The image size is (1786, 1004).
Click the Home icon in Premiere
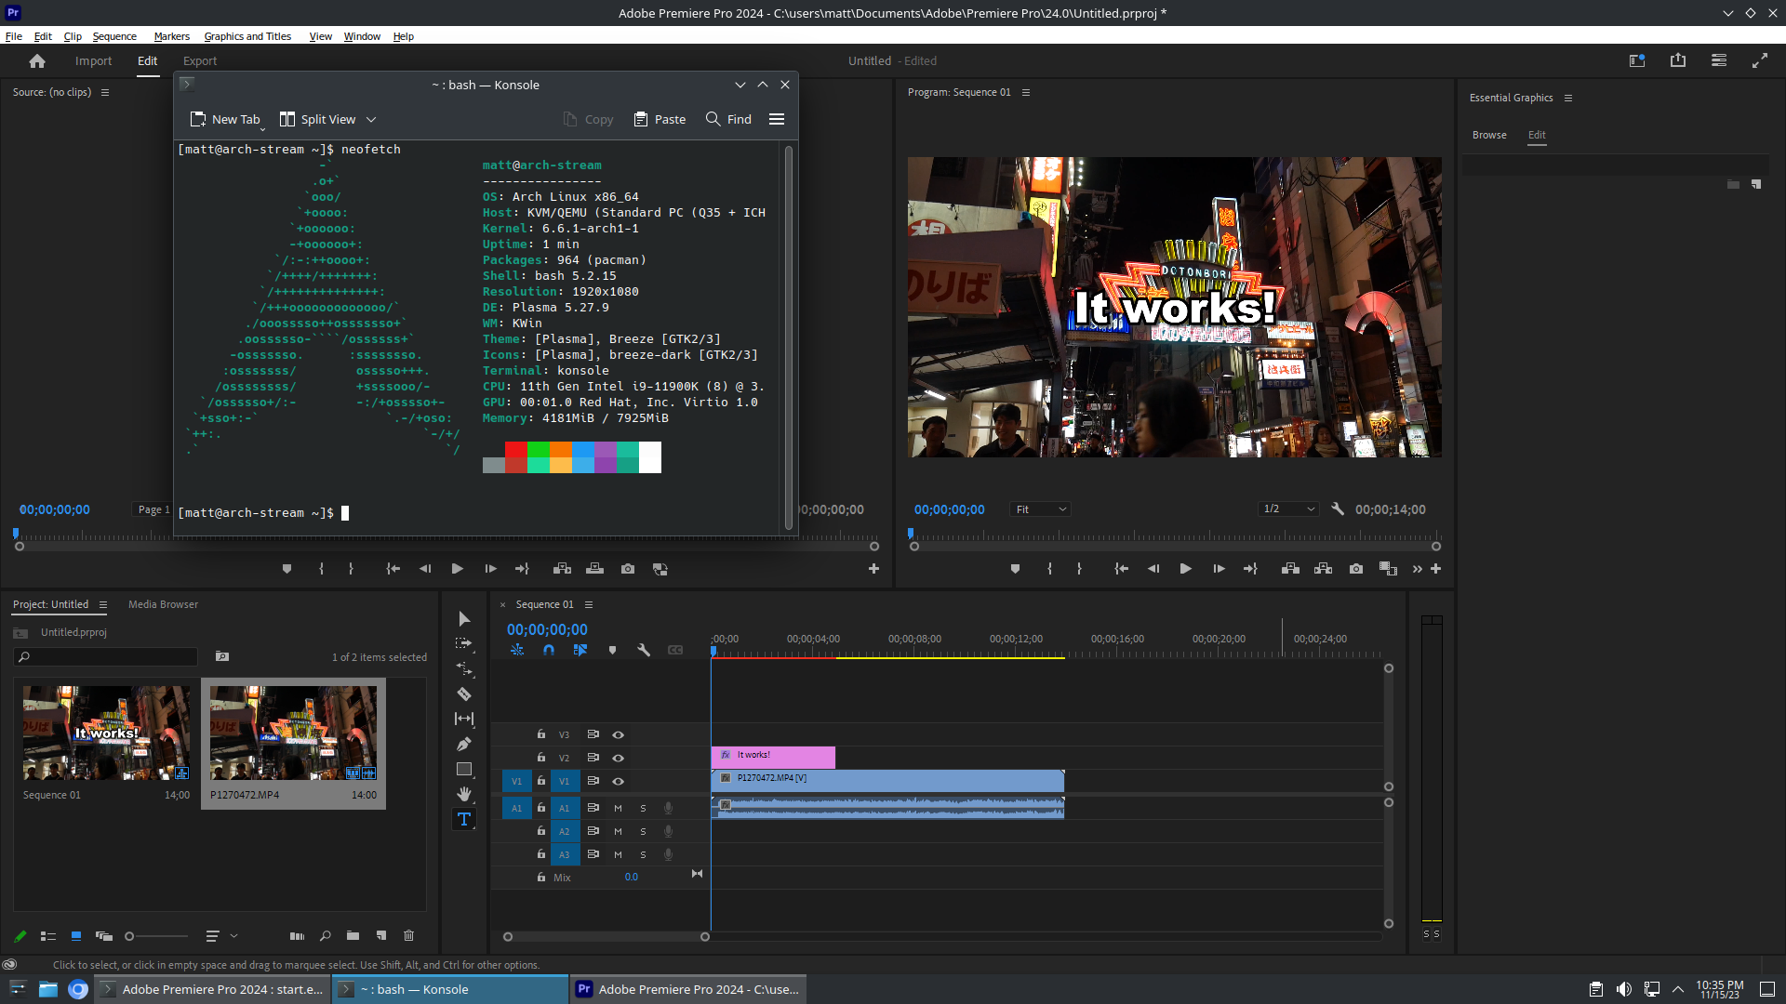click(37, 61)
